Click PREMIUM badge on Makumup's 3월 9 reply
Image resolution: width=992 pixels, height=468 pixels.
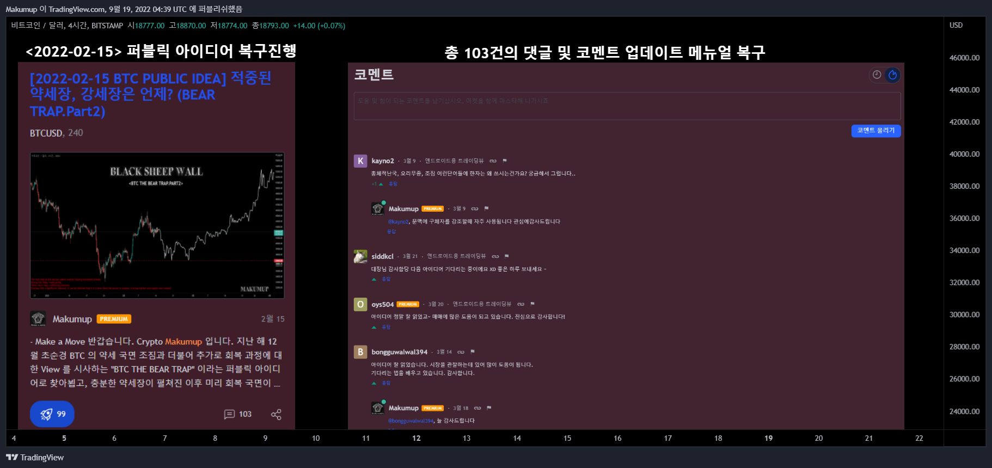coord(433,209)
